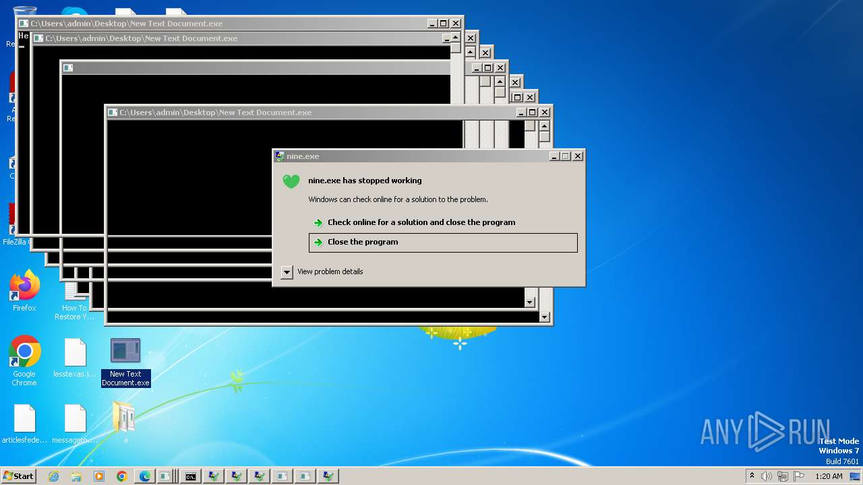
Task: Open the network status tray icon
Action: click(x=783, y=476)
